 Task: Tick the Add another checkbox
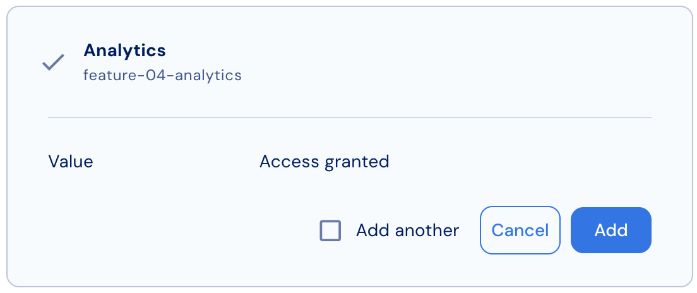coord(330,230)
